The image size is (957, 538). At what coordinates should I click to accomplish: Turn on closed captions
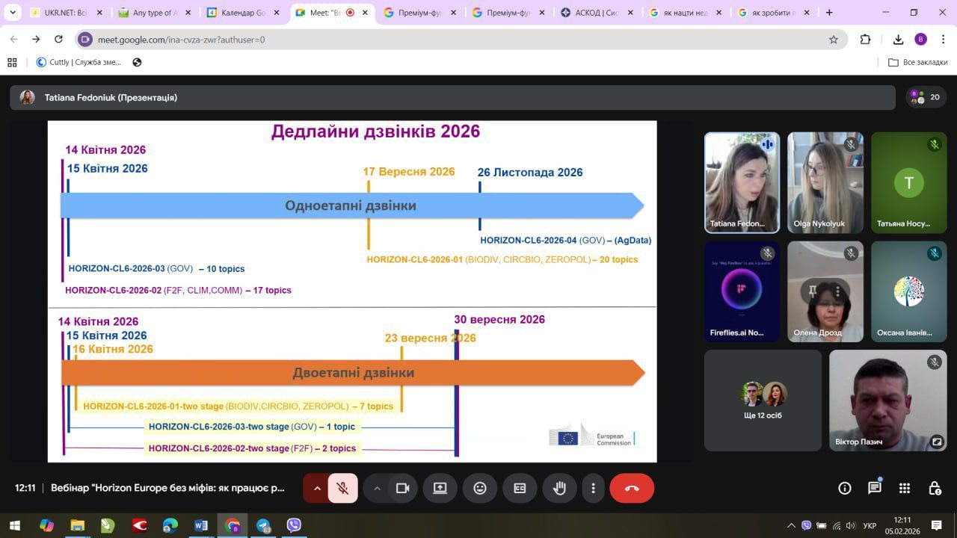click(520, 488)
